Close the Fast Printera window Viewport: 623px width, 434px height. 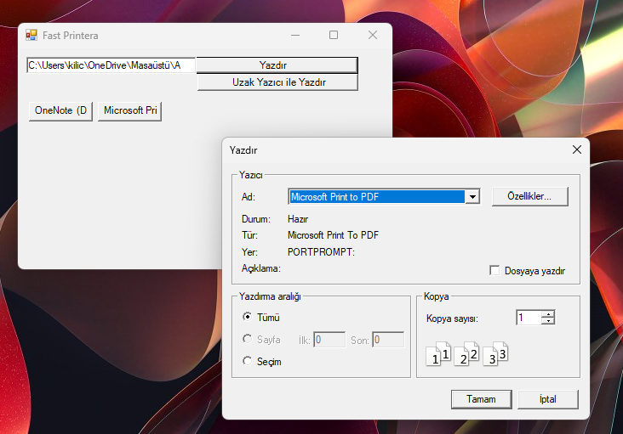click(373, 36)
